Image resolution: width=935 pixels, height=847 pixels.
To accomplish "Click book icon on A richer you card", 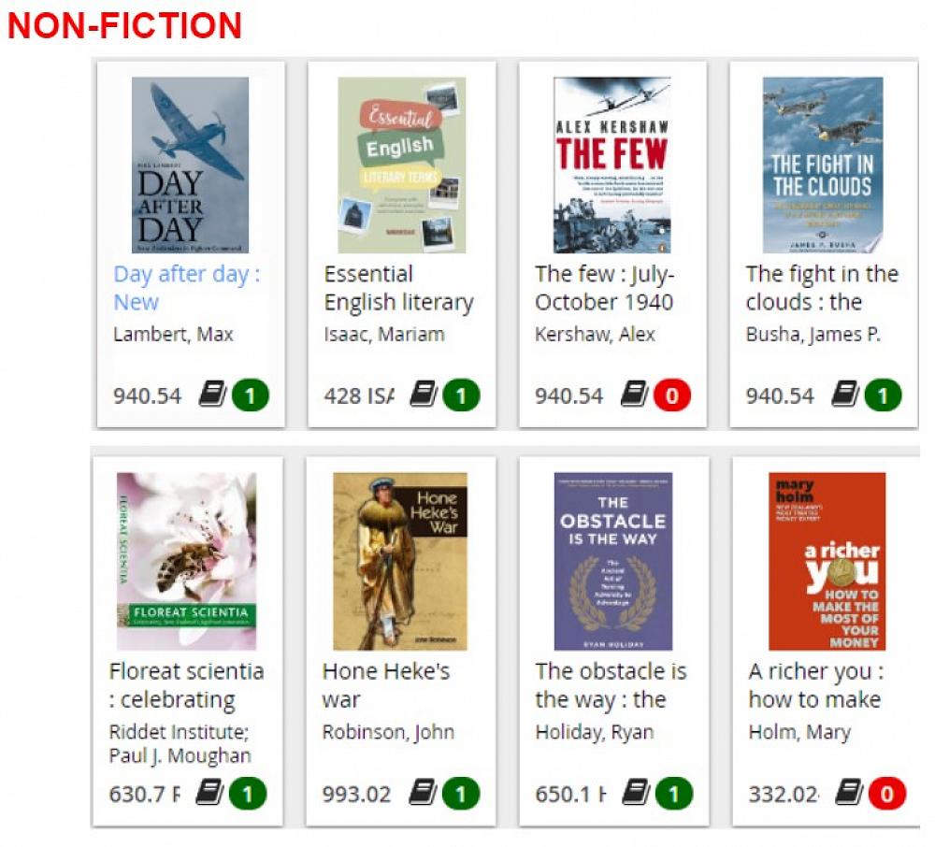I will [848, 794].
